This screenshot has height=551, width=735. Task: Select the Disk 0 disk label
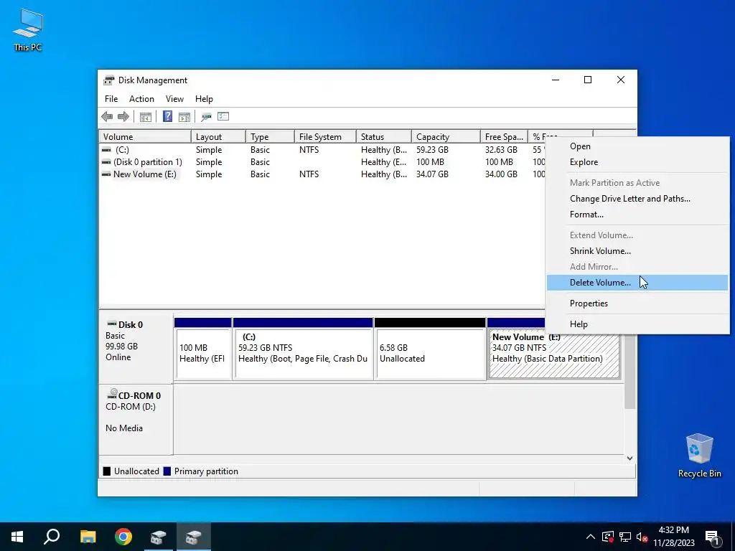click(136, 349)
